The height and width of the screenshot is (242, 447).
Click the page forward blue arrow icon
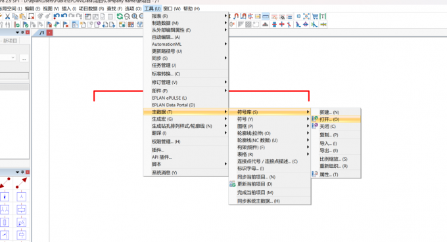point(112,25)
